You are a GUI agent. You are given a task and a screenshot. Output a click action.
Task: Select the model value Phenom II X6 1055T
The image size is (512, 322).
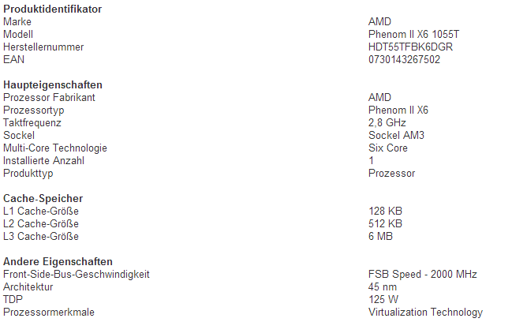(413, 34)
